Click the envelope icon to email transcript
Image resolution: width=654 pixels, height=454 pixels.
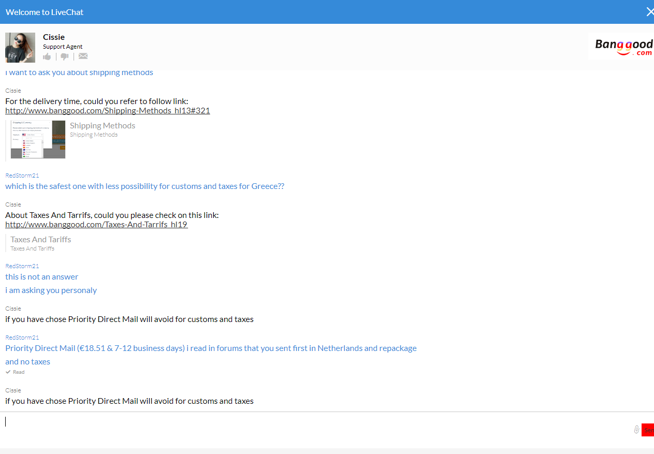tap(83, 56)
